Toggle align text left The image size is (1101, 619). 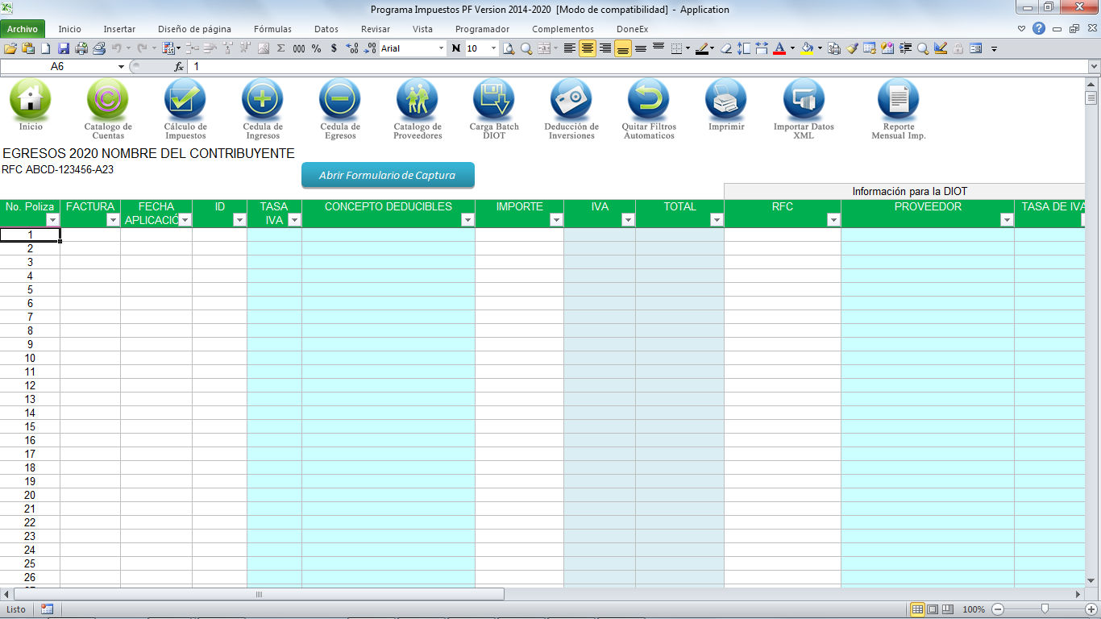point(570,48)
